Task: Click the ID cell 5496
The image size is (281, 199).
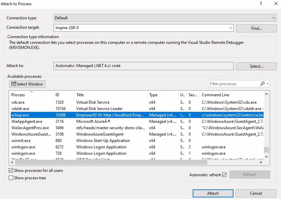Action: tap(60, 128)
